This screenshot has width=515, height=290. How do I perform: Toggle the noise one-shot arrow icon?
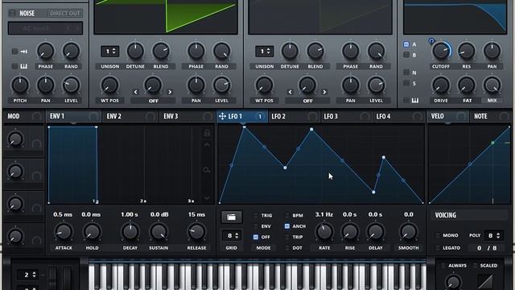point(23,52)
